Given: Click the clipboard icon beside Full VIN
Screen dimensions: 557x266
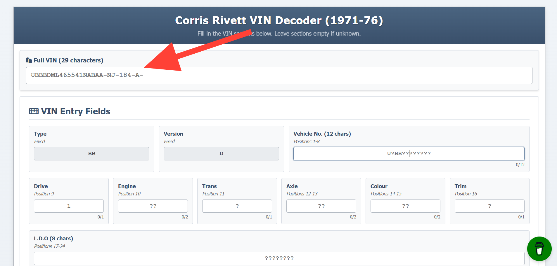Looking at the screenshot, I should 29,60.
